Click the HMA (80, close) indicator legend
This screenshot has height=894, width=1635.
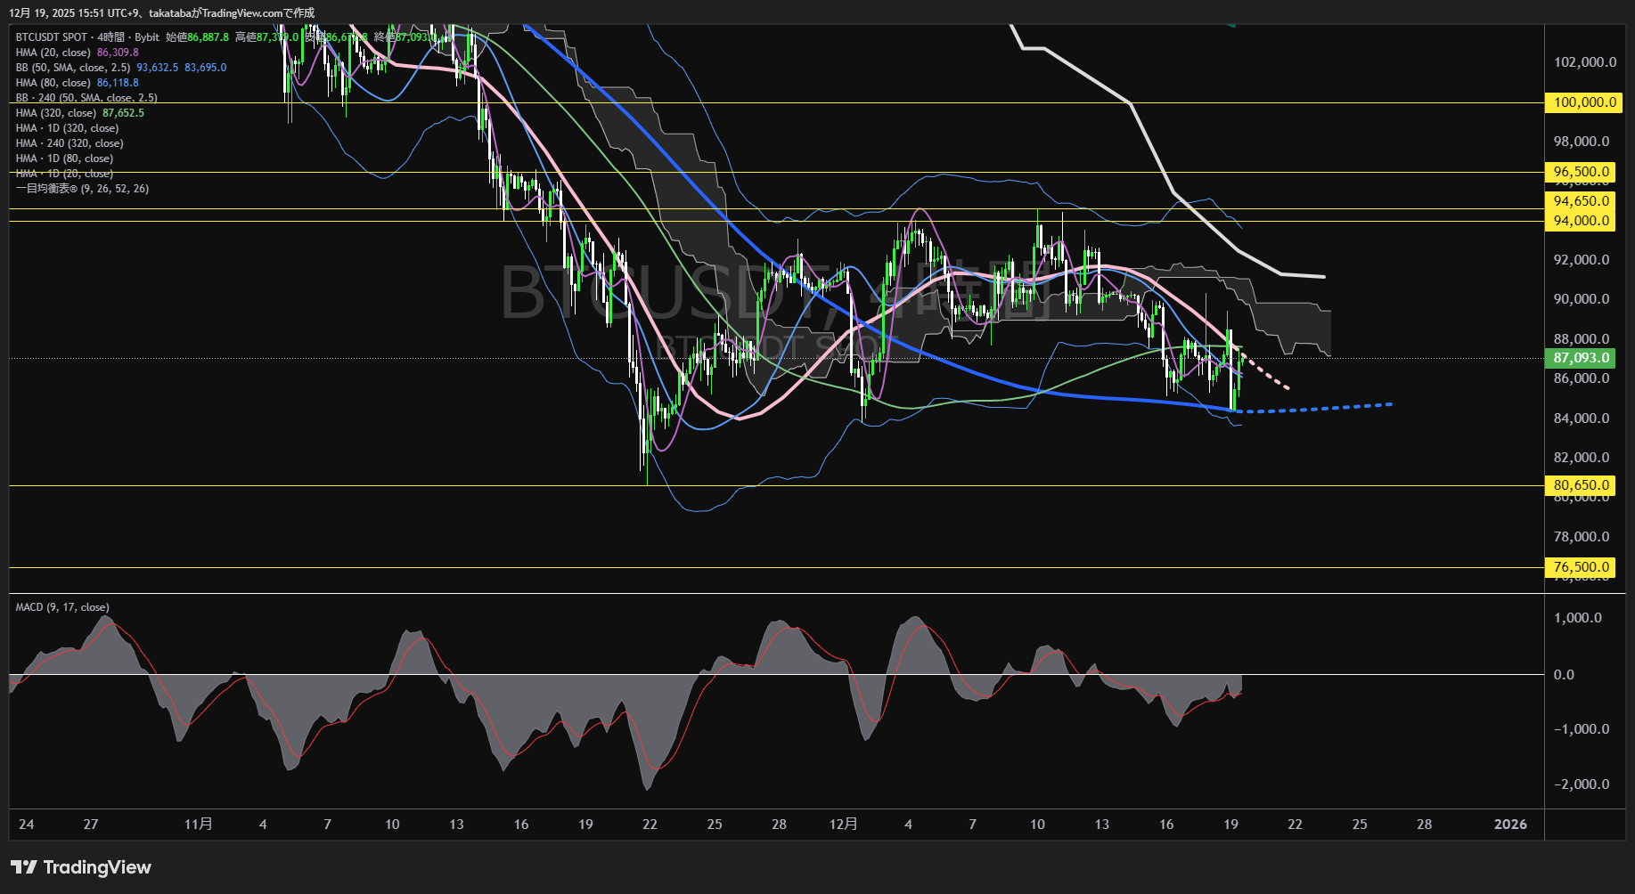click(x=53, y=83)
